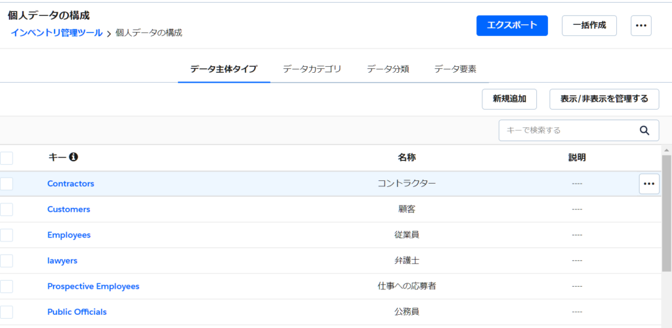
Task: Select the データ主体タイプ tab
Action: coord(224,69)
